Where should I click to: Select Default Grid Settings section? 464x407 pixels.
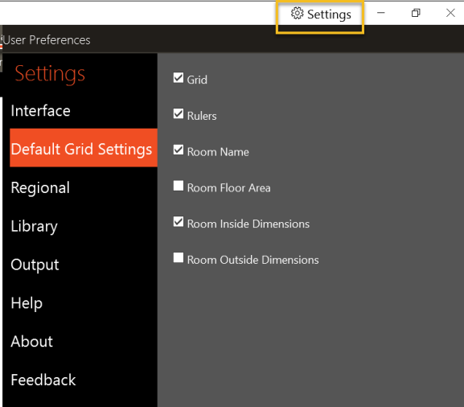point(84,148)
